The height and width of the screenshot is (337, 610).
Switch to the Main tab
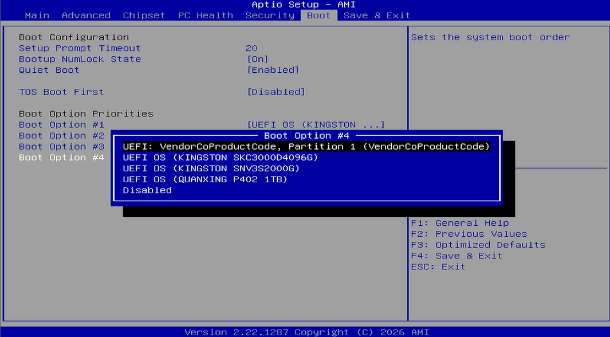(x=37, y=15)
